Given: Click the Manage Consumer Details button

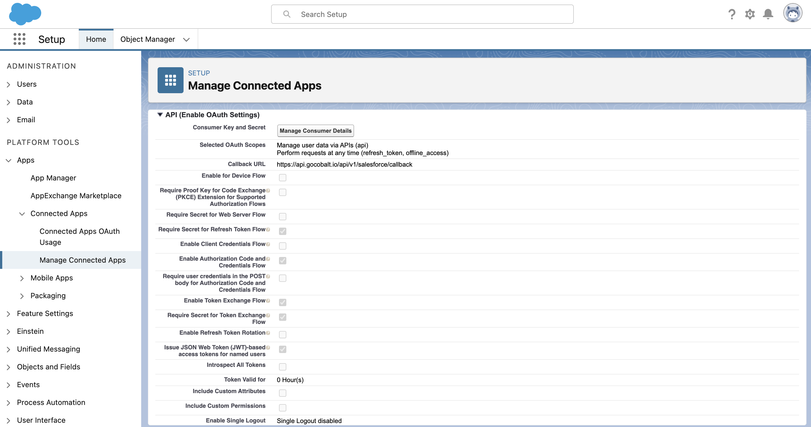Looking at the screenshot, I should pyautogui.click(x=315, y=131).
